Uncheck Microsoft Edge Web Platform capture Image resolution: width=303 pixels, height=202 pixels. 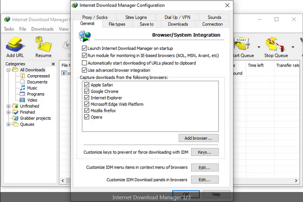(87, 104)
